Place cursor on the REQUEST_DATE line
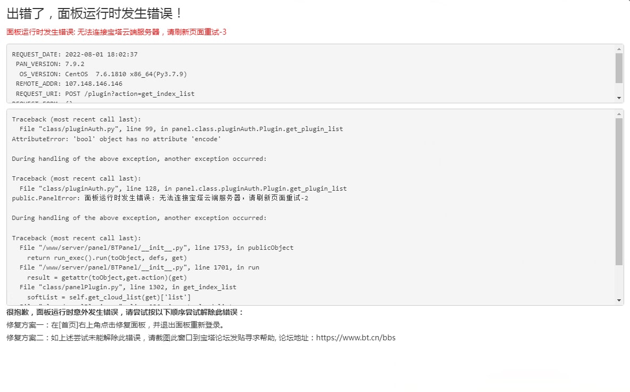Image resolution: width=630 pixels, height=392 pixels. click(x=75, y=54)
